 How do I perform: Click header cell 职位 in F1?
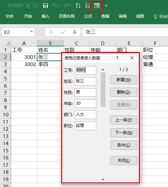point(155,50)
